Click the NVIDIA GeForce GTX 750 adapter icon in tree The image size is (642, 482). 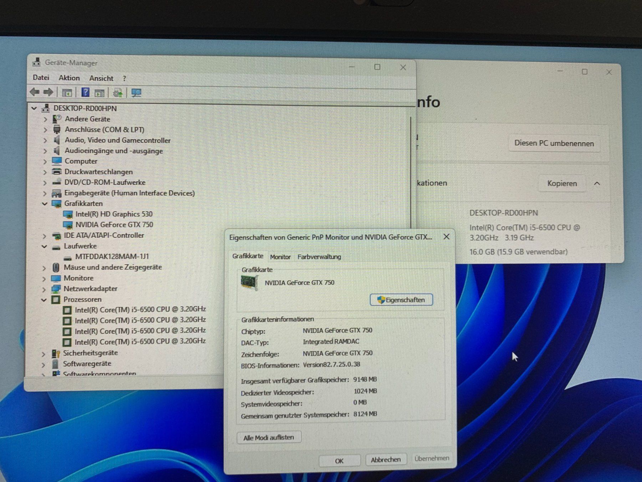[x=68, y=225]
